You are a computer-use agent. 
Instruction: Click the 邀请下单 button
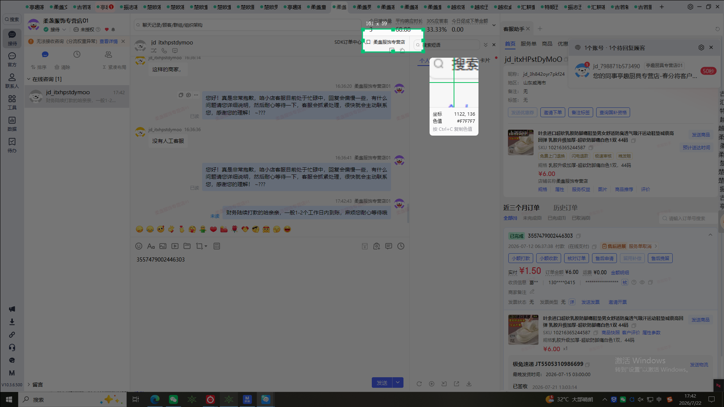point(553,112)
